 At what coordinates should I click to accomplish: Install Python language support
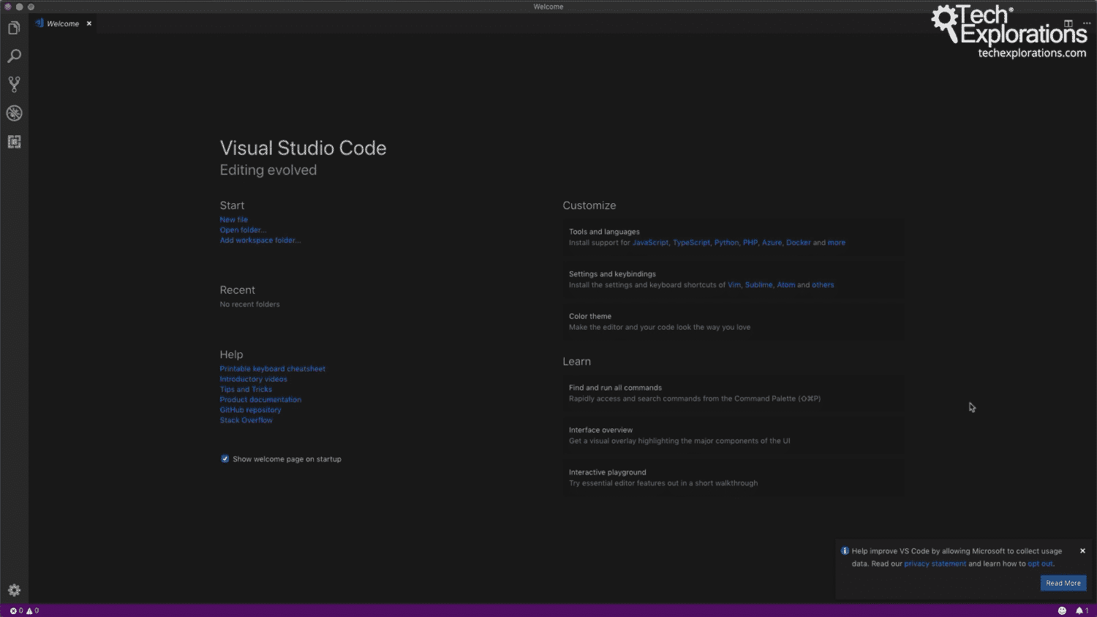[x=726, y=243]
